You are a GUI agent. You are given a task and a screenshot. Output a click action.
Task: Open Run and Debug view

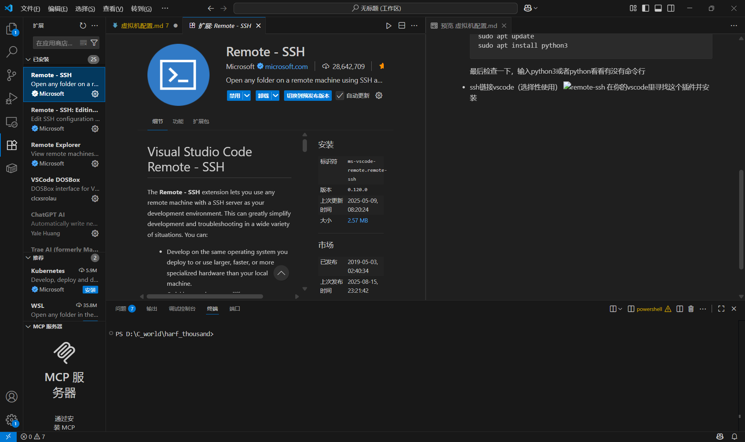click(12, 98)
